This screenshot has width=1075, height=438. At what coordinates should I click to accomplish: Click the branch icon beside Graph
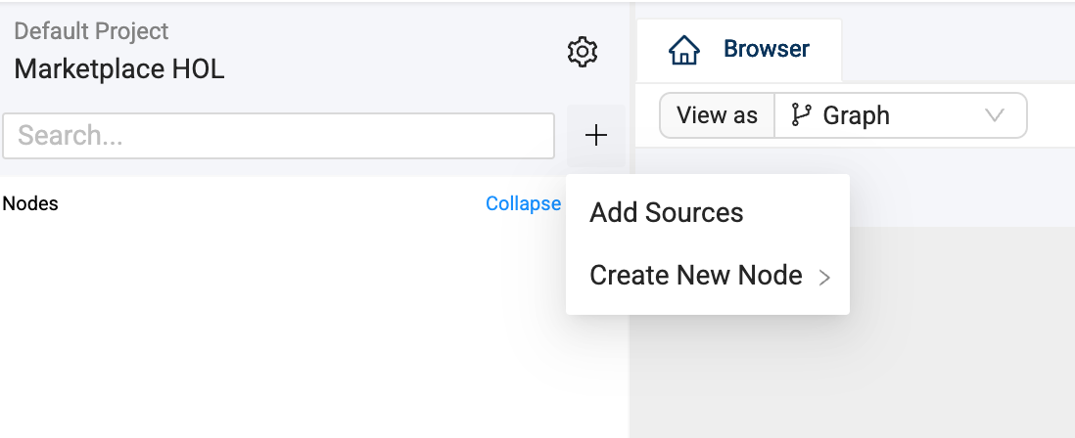click(x=801, y=115)
